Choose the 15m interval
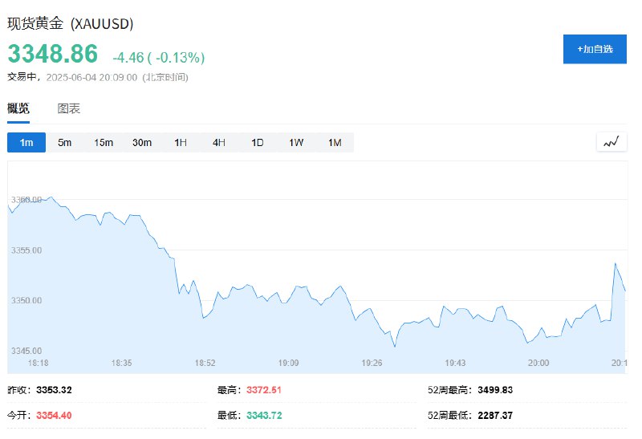 pyautogui.click(x=104, y=143)
